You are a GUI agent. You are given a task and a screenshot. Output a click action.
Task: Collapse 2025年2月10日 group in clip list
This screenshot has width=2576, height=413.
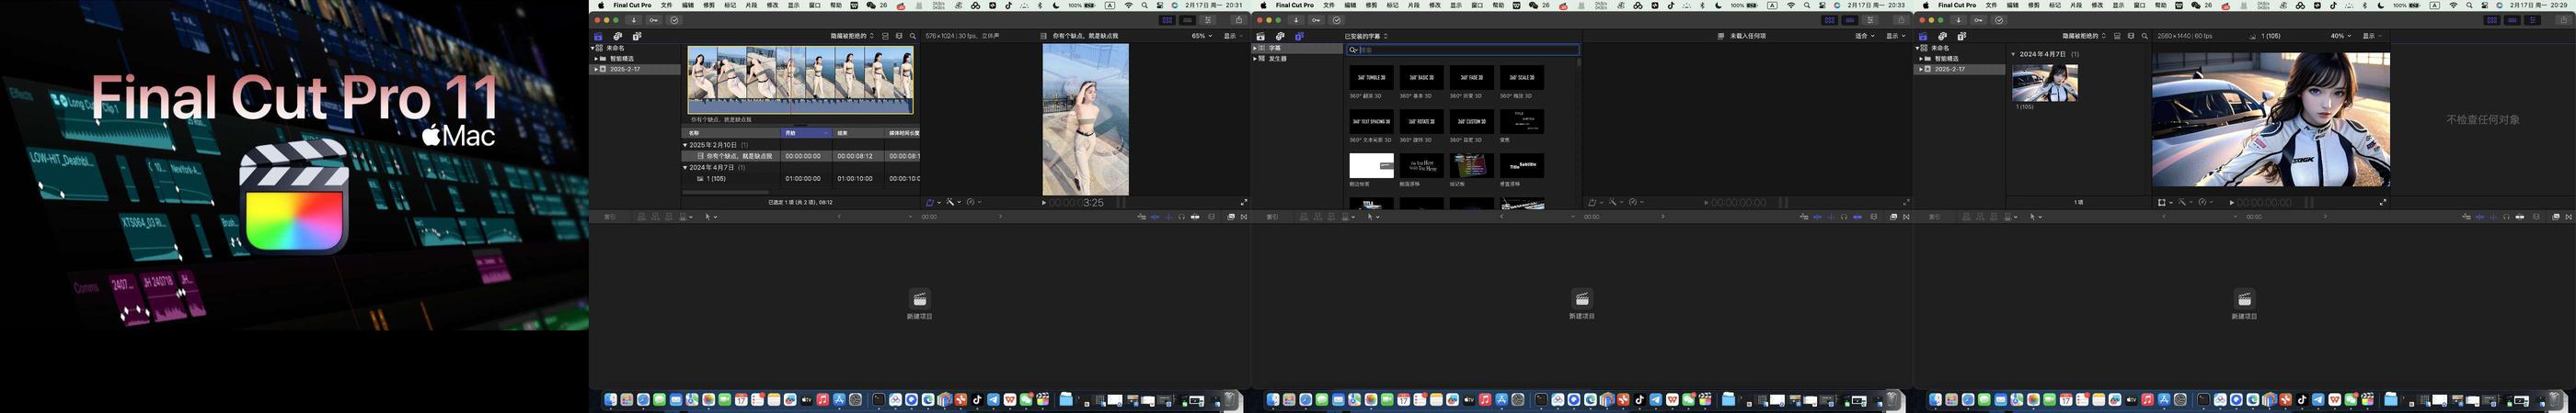pos(685,145)
